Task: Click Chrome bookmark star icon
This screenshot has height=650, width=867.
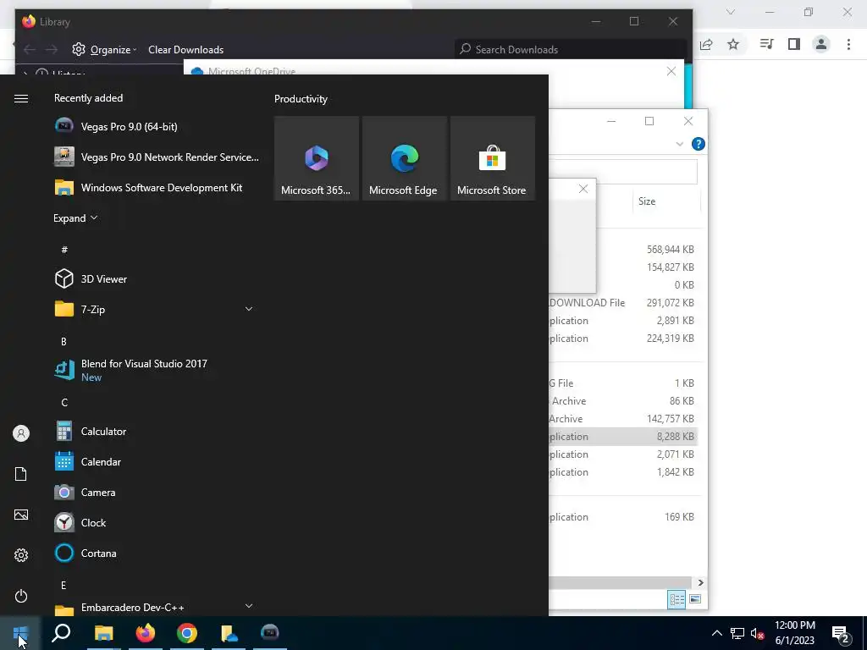Action: click(733, 44)
